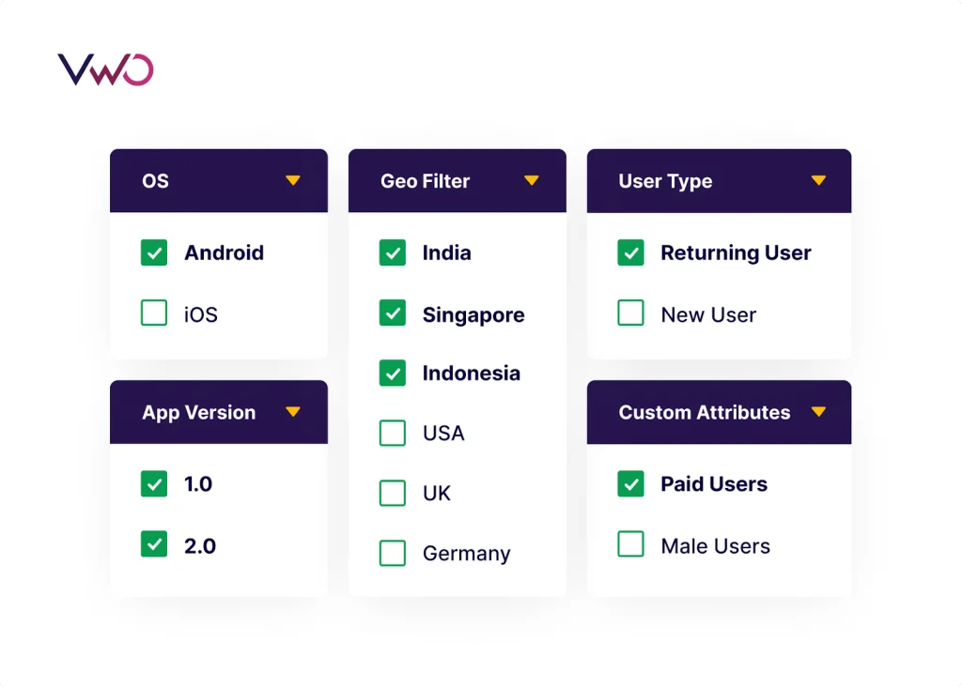Uncheck app version 1.0 checkbox
This screenshot has width=962, height=687.
click(x=154, y=484)
